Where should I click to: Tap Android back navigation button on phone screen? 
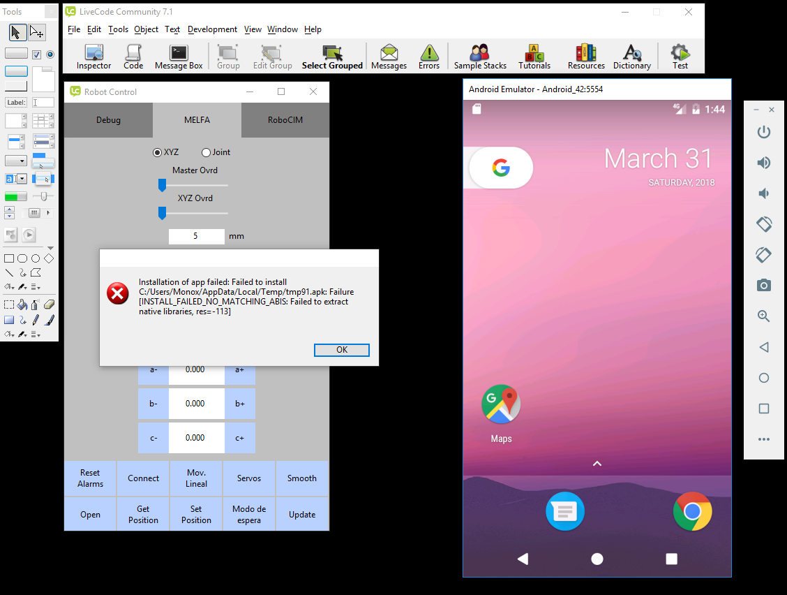(523, 559)
